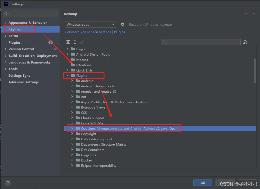Click the help question mark button
Image resolution: width=260 pixels, height=189 pixels.
[8, 183]
